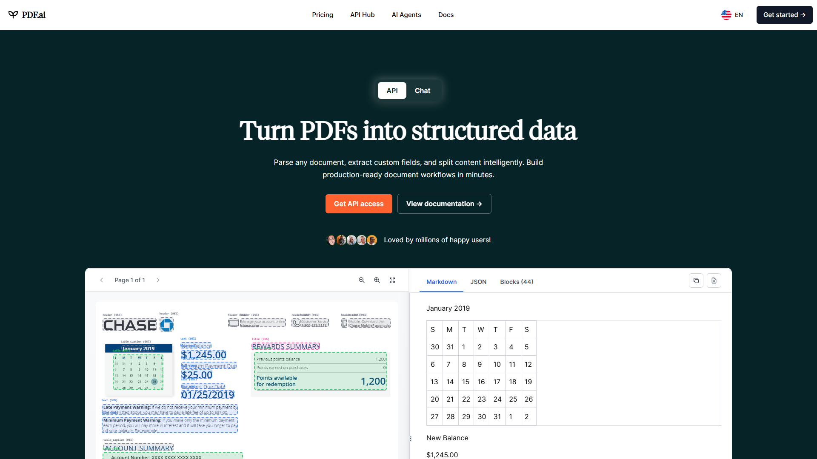Click the user avatars group
817x459 pixels.
(351, 240)
